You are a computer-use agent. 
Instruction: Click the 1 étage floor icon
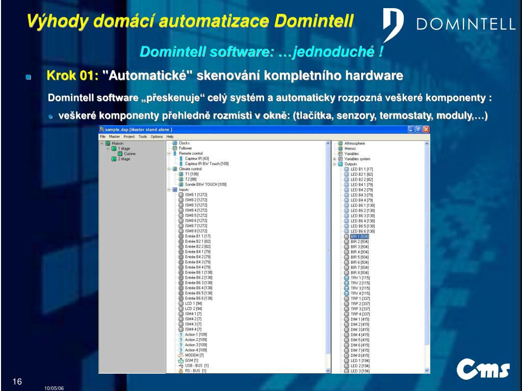pyautogui.click(x=114, y=149)
